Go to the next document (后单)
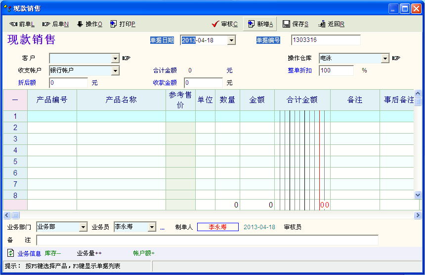Image resolution: width=425 pixels, height=275 pixels. (55, 24)
